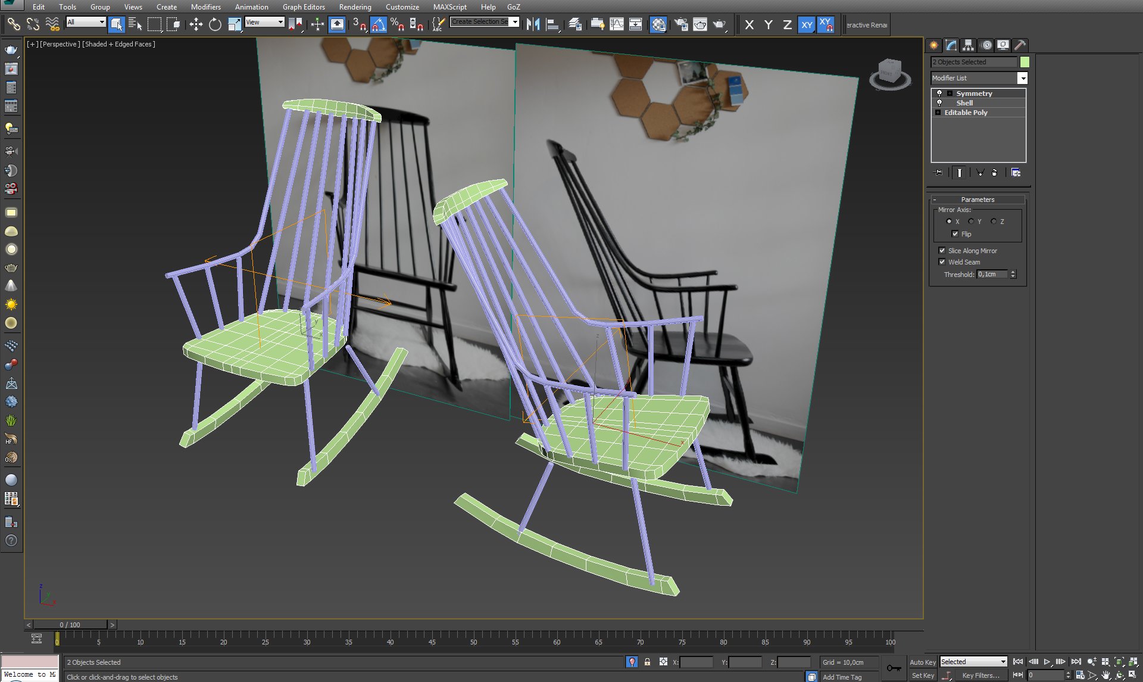Open the Utilities hammer tab
This screenshot has width=1143, height=682.
[x=1020, y=45]
